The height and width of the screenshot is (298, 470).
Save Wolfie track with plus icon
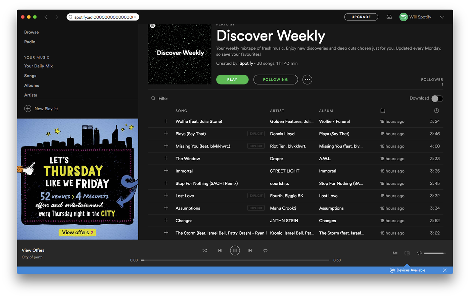click(166, 121)
